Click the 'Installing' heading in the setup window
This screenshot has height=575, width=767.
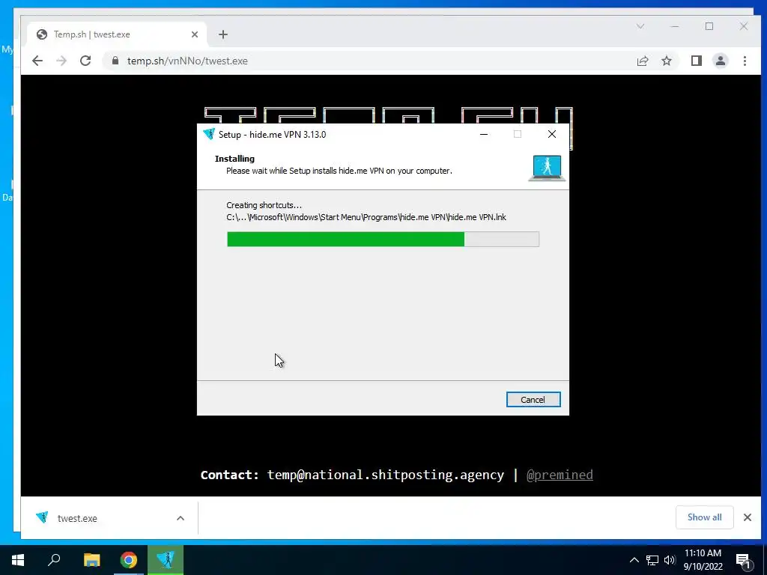tap(234, 159)
